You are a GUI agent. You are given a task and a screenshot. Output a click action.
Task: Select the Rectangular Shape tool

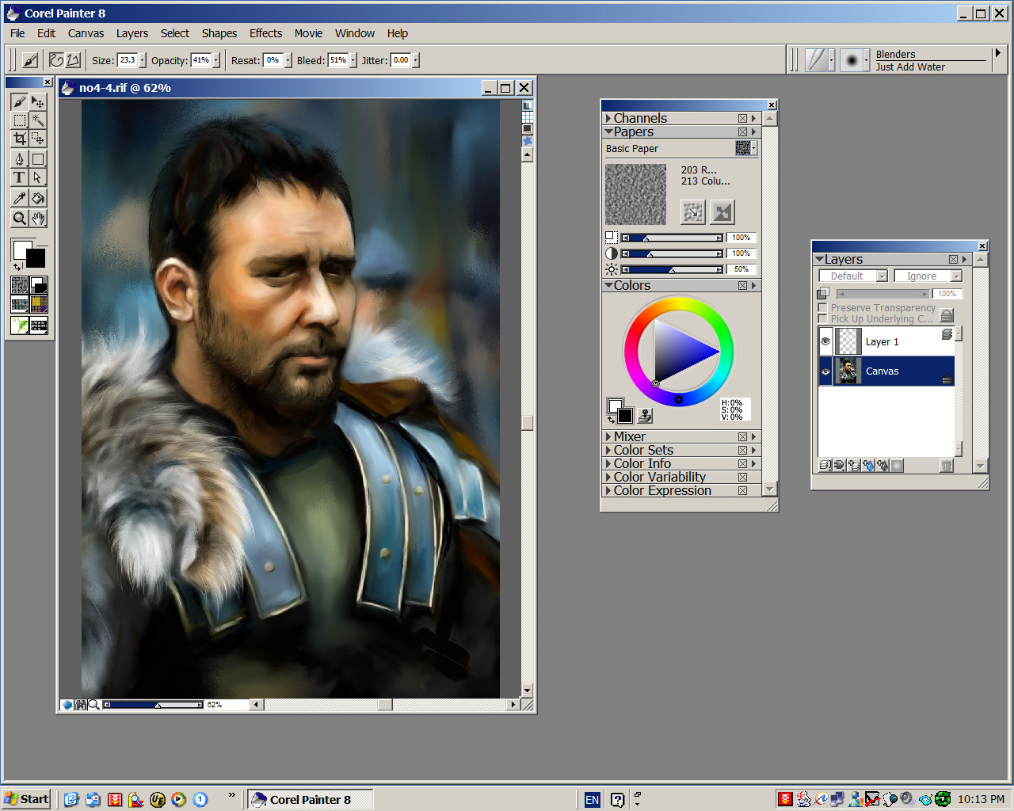(37, 159)
